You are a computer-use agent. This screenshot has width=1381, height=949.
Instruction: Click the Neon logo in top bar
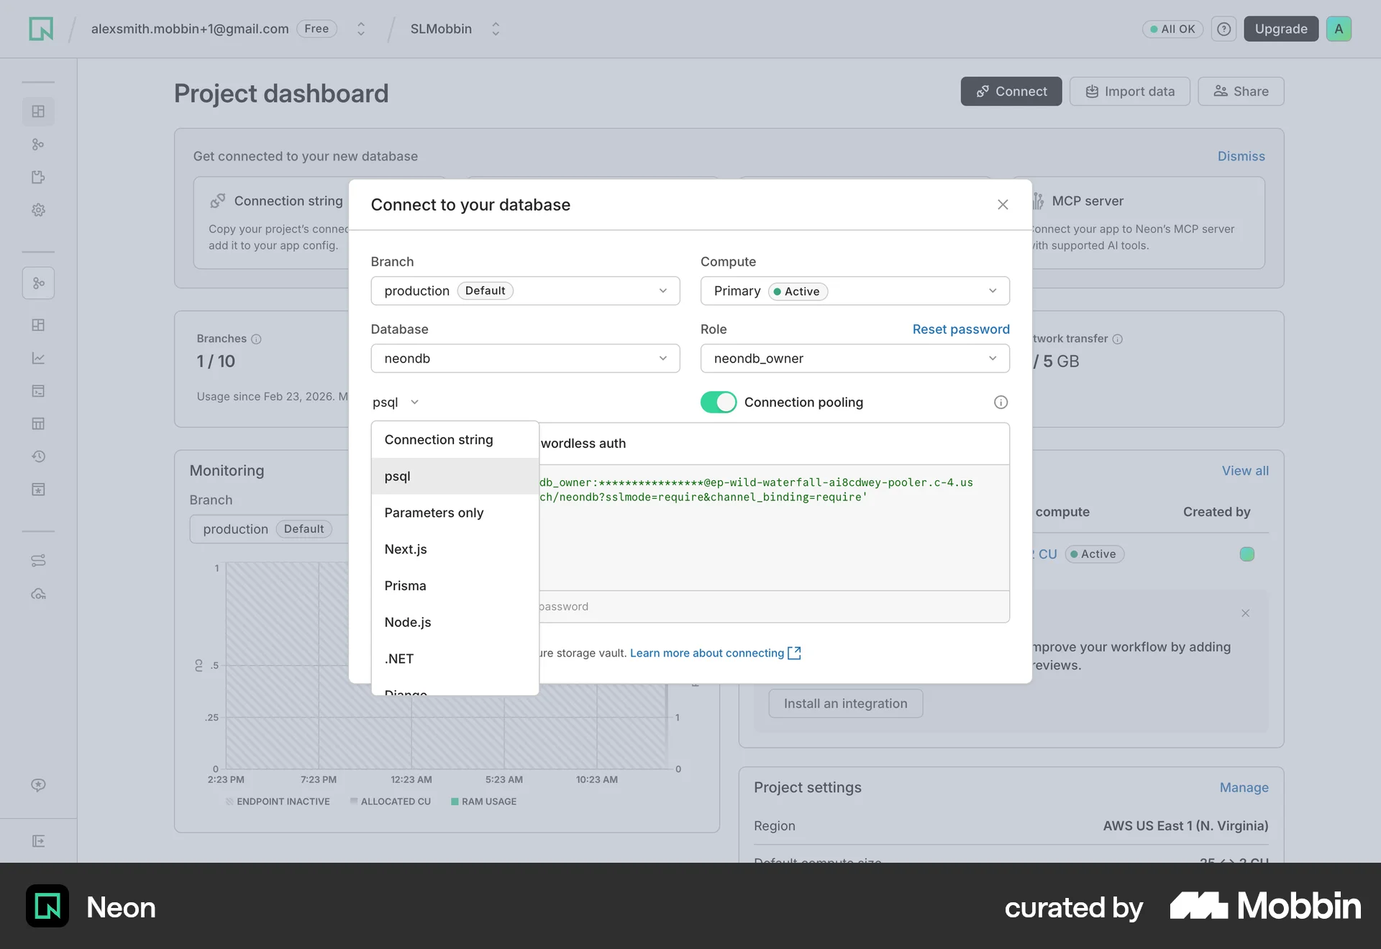[41, 29]
